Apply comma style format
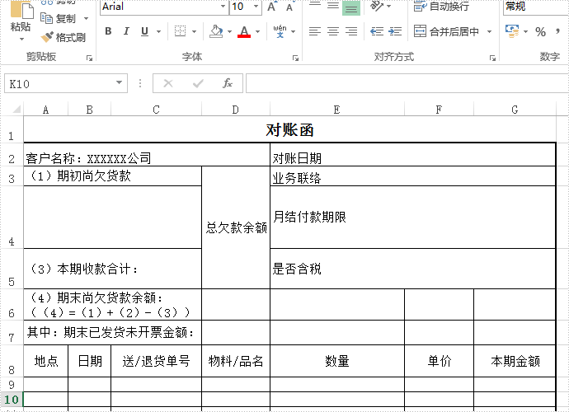569x412 pixels. tap(557, 31)
